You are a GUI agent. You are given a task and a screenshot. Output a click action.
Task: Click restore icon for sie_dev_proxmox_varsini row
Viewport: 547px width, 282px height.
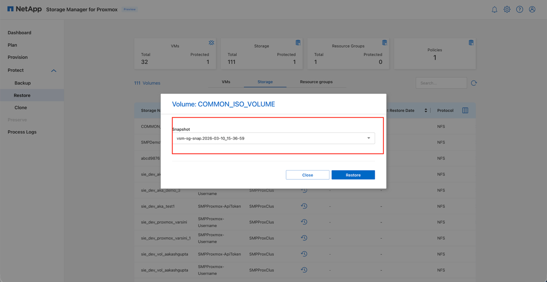304,222
